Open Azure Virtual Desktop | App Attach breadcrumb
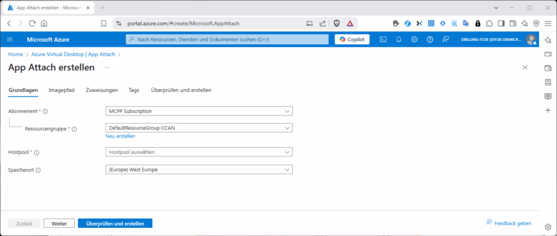This screenshot has width=557, height=236. [73, 54]
